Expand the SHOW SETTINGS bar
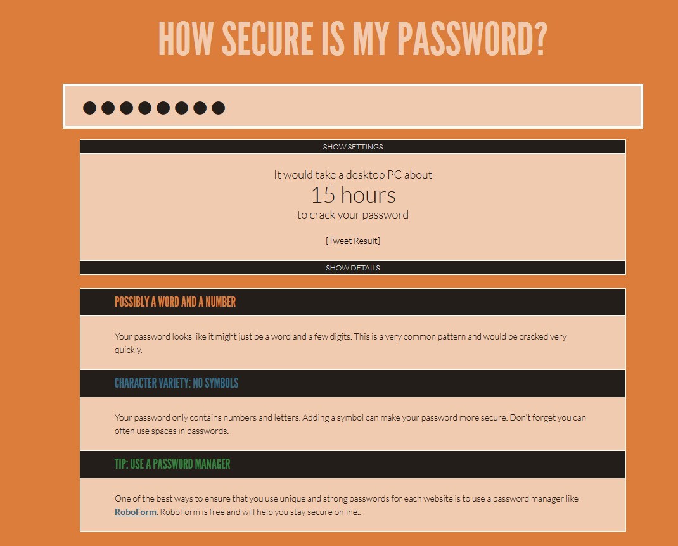Screen dimensions: 678x546 pyautogui.click(x=352, y=146)
